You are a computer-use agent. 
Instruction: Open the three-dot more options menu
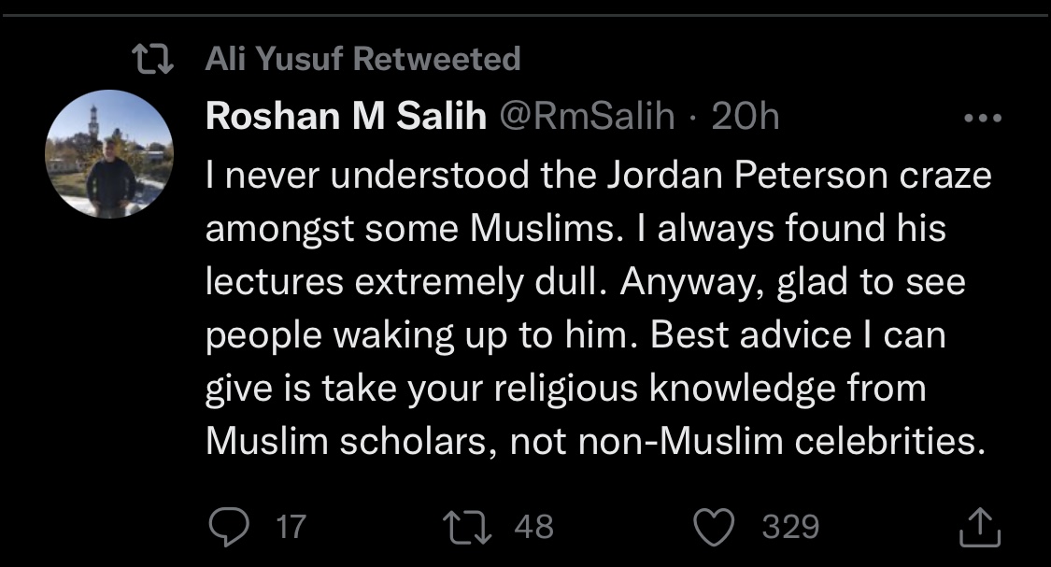tap(982, 119)
